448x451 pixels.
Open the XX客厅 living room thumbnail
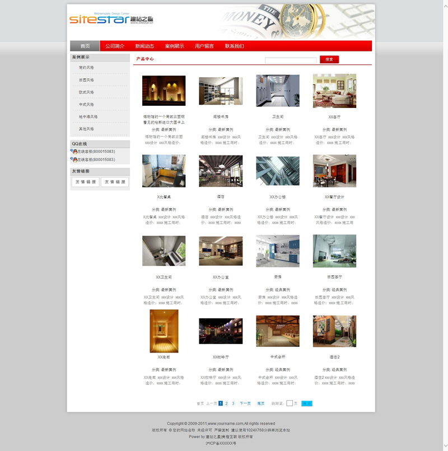[x=334, y=91]
